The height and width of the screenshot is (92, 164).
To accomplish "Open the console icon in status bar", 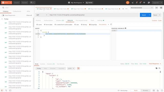I will pos(10,90).
